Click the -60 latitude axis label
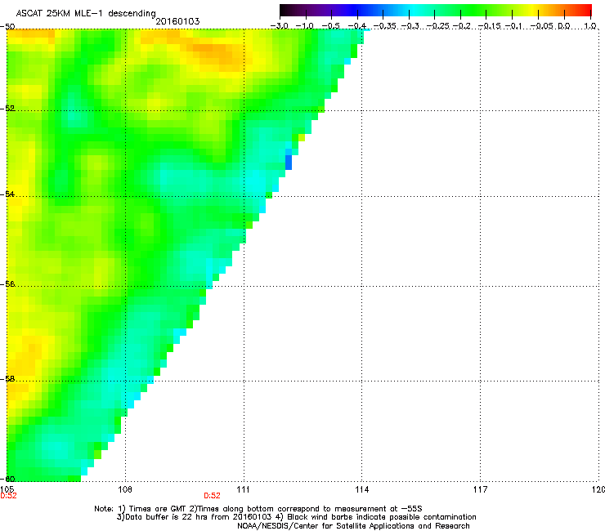 pyautogui.click(x=7, y=479)
